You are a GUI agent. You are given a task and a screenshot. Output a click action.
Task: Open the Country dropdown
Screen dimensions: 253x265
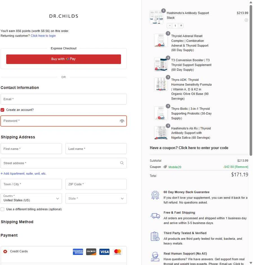31,198
